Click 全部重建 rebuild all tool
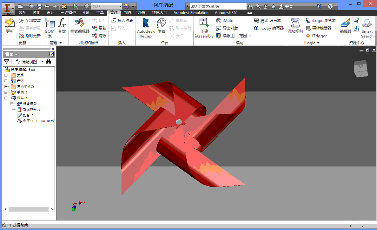377x230 pixels. click(x=30, y=21)
